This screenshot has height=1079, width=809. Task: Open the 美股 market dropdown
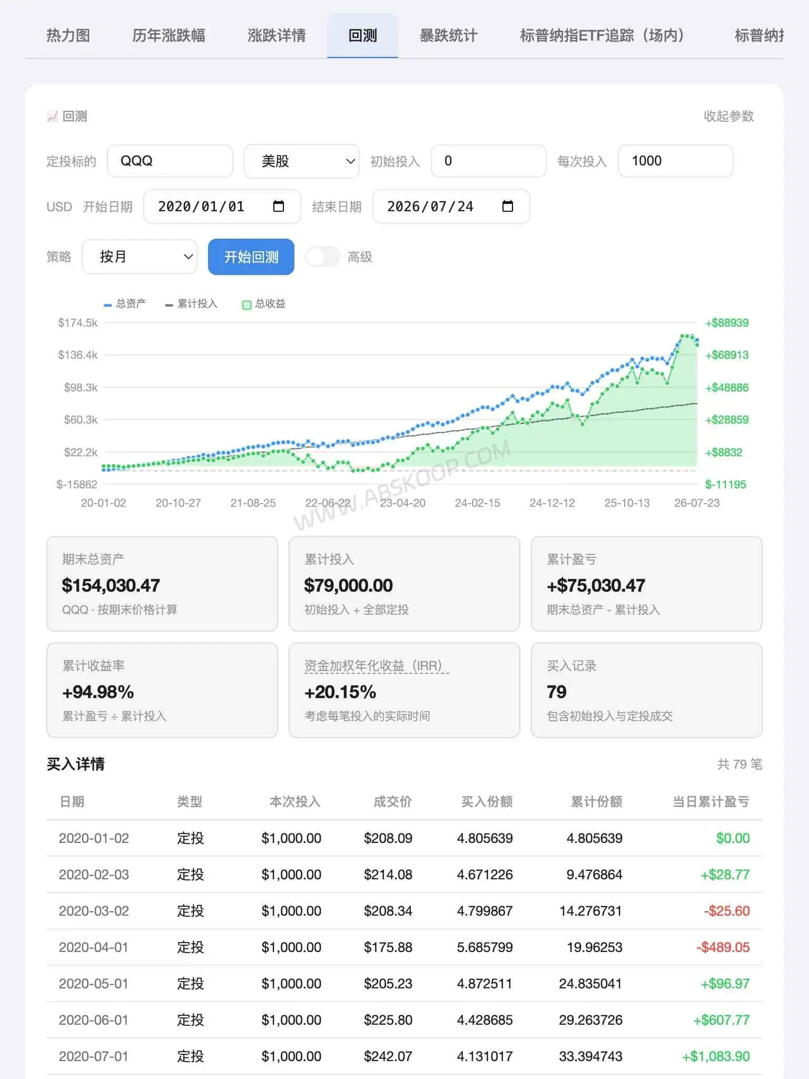302,161
